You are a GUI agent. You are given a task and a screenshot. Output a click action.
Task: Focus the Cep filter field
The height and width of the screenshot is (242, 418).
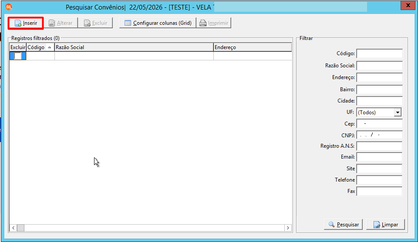coord(379,124)
